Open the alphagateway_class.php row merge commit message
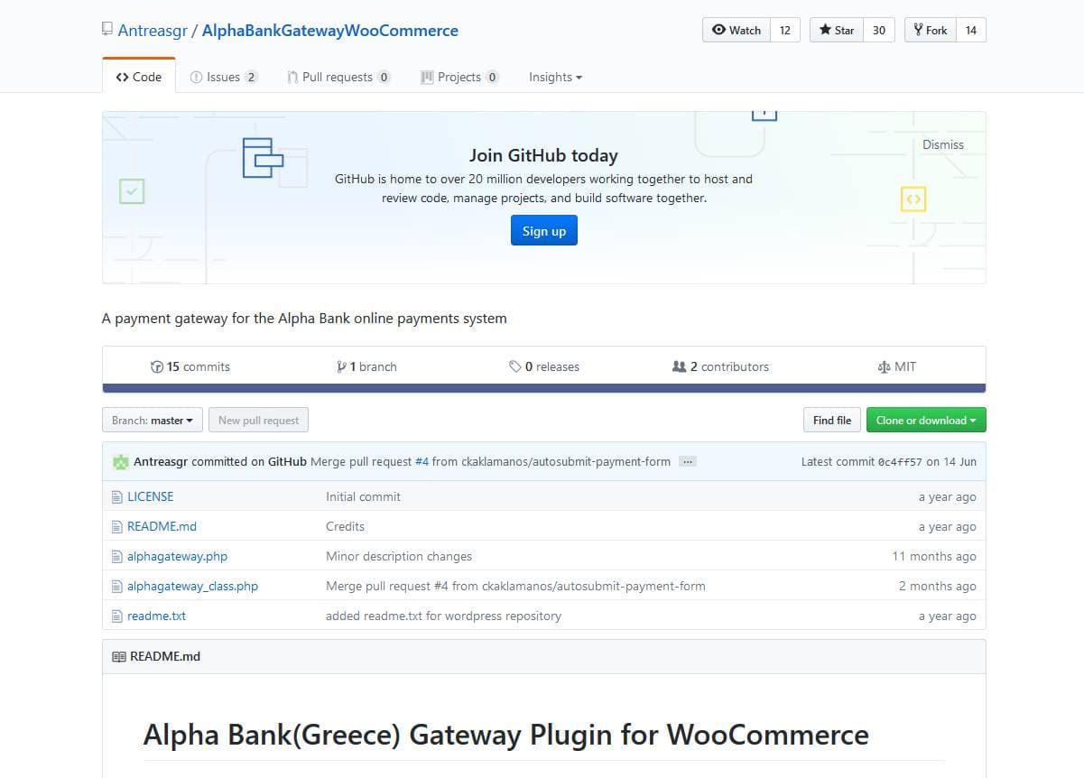1084x778 pixels. click(515, 586)
